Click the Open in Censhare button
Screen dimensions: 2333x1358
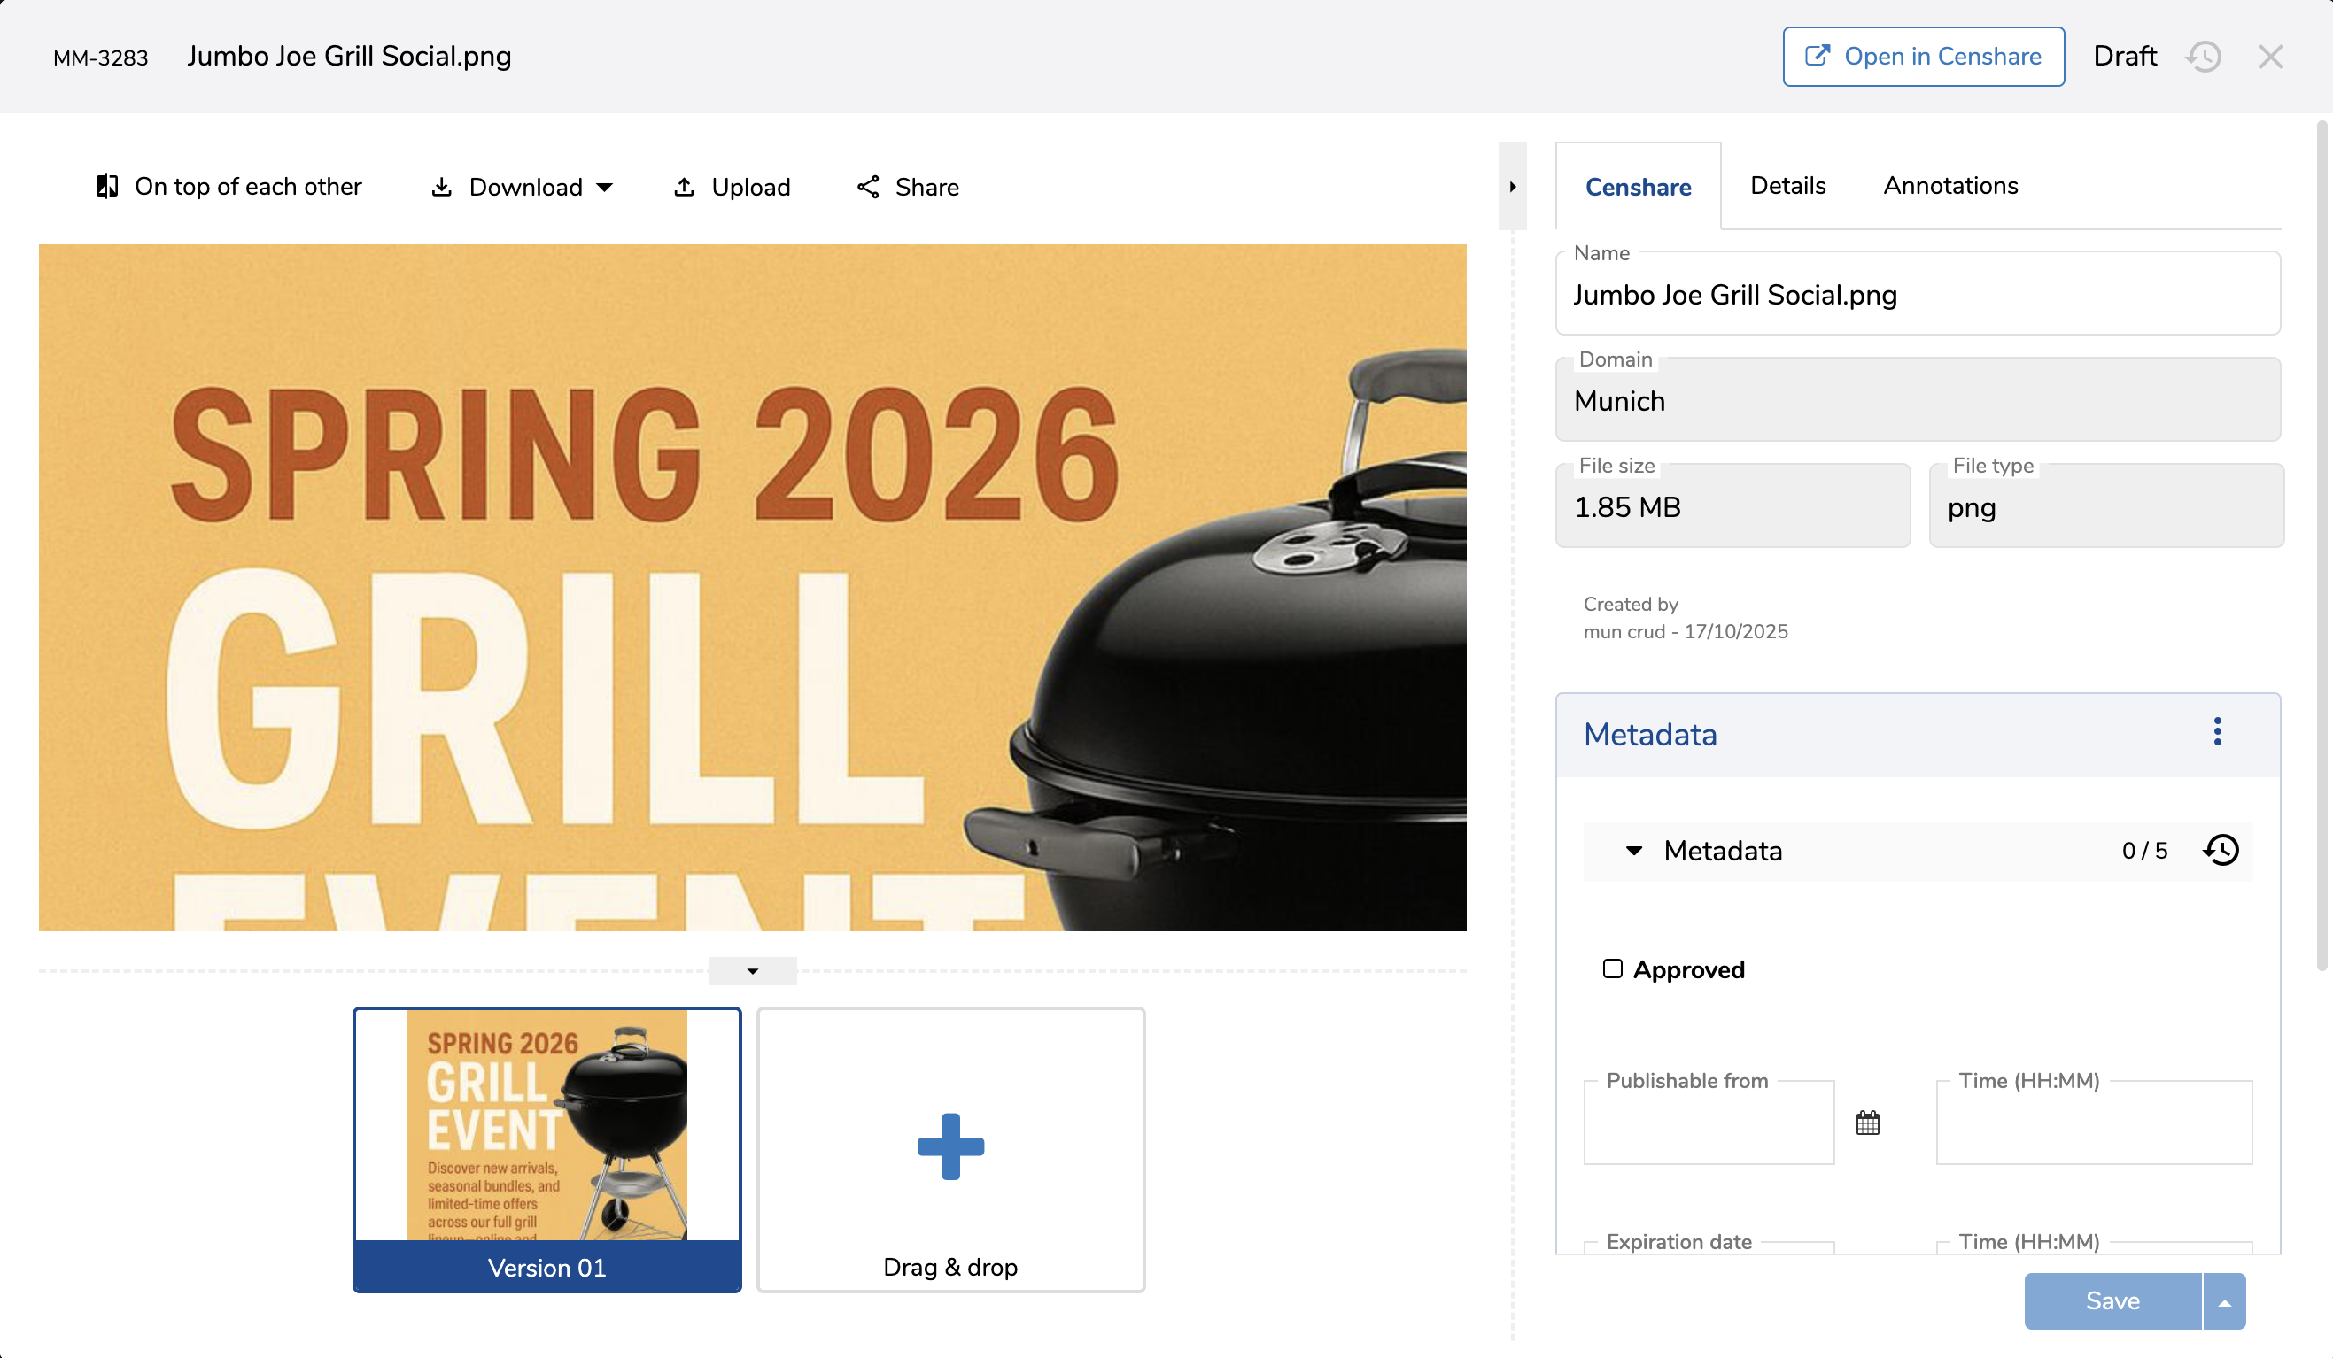point(1924,57)
